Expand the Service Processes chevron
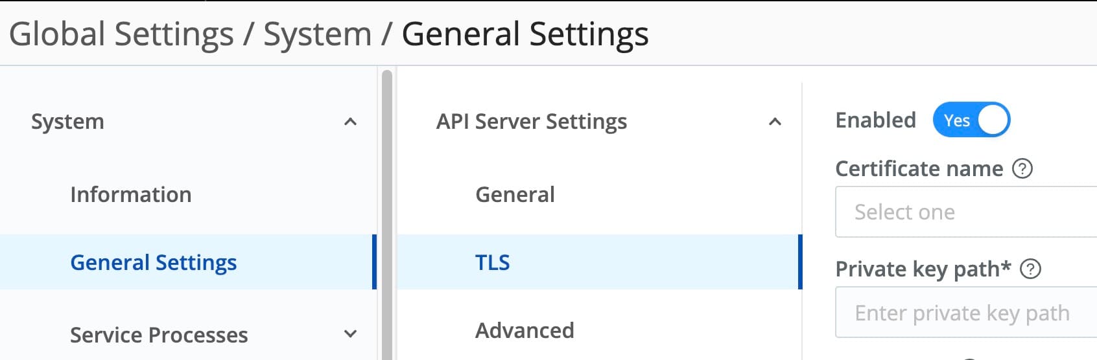This screenshot has width=1097, height=360. (x=350, y=334)
